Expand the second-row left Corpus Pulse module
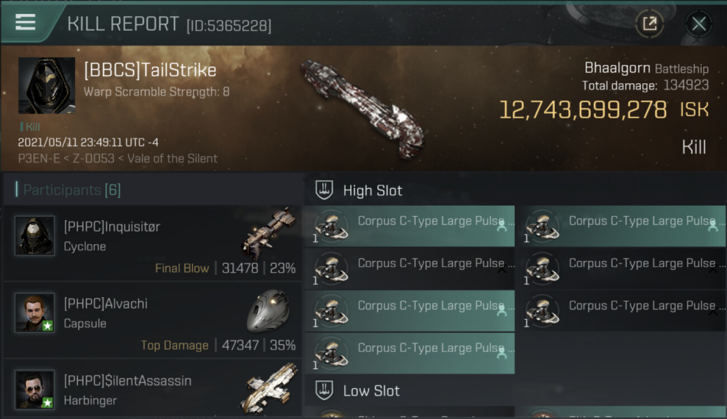The width and height of the screenshot is (727, 419). click(502, 270)
